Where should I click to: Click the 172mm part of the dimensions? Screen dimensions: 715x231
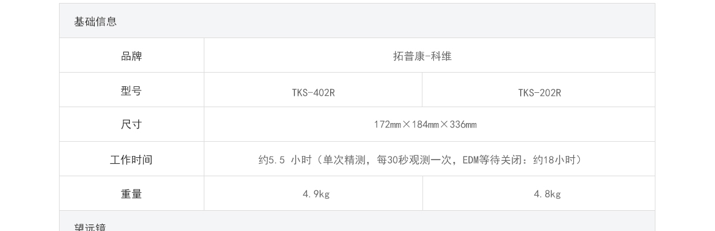(387, 124)
